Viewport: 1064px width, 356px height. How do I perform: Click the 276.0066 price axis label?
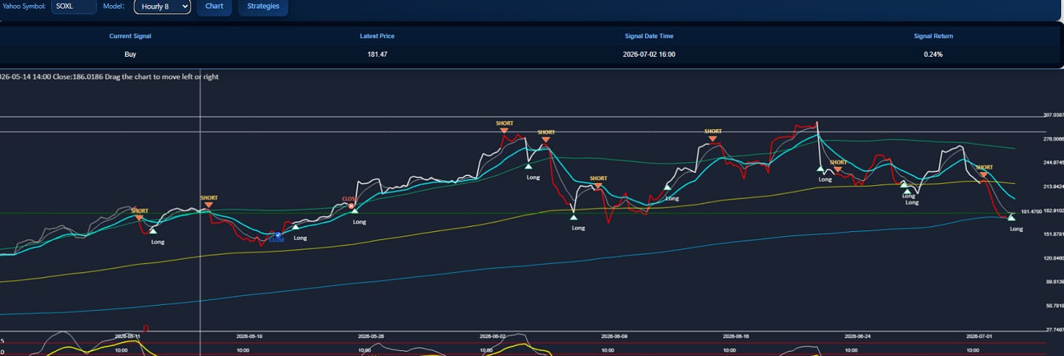pos(1053,139)
